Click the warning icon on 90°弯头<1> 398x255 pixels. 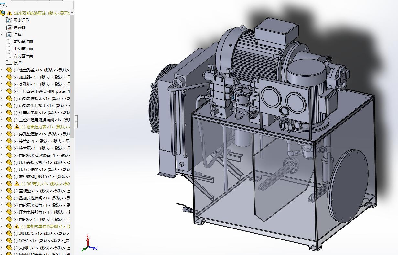pyautogui.click(x=17, y=184)
